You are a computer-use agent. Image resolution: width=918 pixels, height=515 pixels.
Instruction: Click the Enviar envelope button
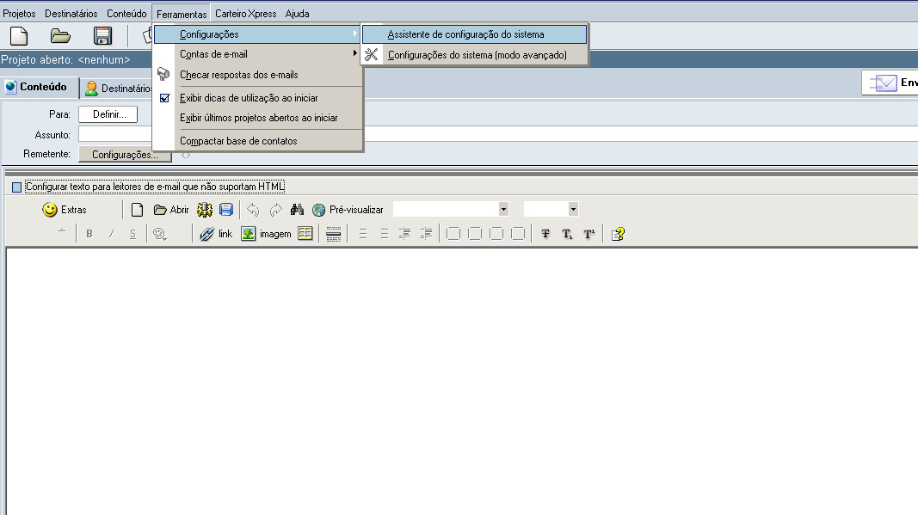[890, 83]
